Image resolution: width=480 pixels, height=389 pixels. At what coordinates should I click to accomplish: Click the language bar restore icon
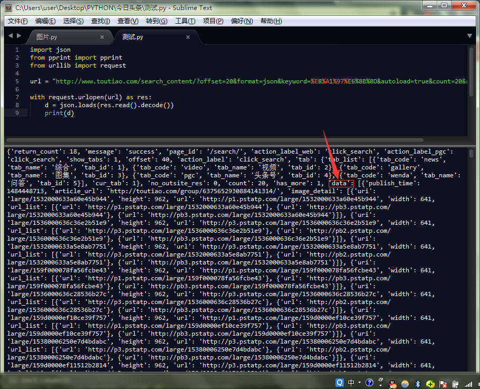click(x=381, y=380)
